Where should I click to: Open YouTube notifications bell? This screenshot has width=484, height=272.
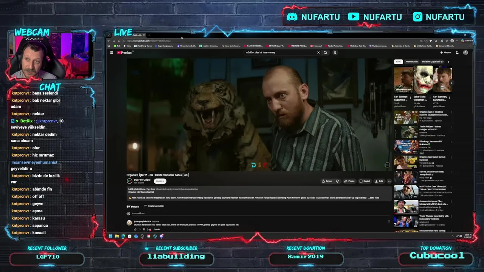(x=457, y=53)
